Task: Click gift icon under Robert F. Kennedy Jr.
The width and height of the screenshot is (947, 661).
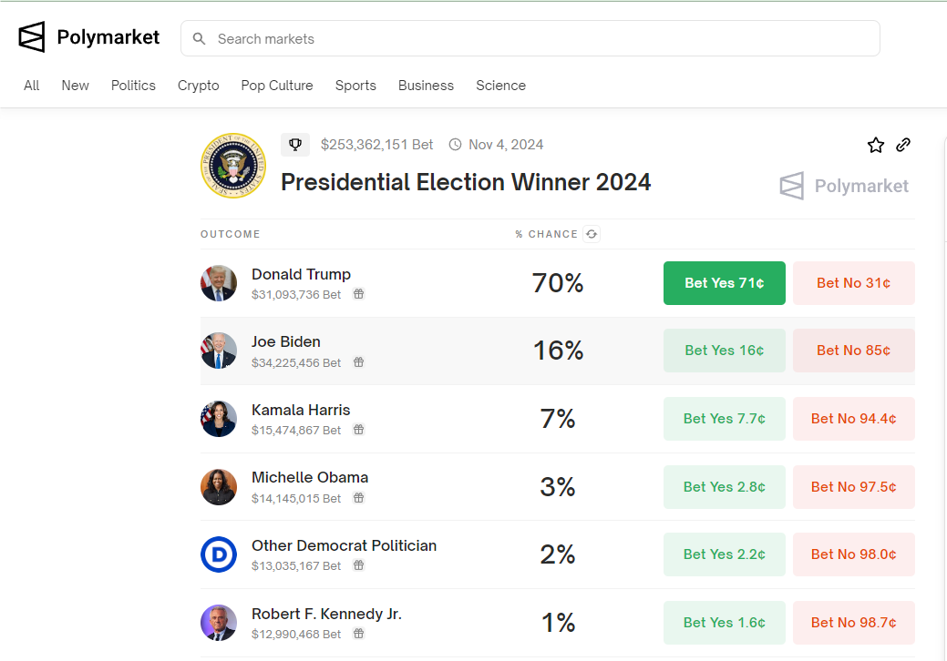Action: [x=359, y=634]
